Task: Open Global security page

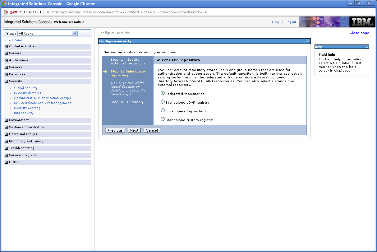Action: coord(26,88)
